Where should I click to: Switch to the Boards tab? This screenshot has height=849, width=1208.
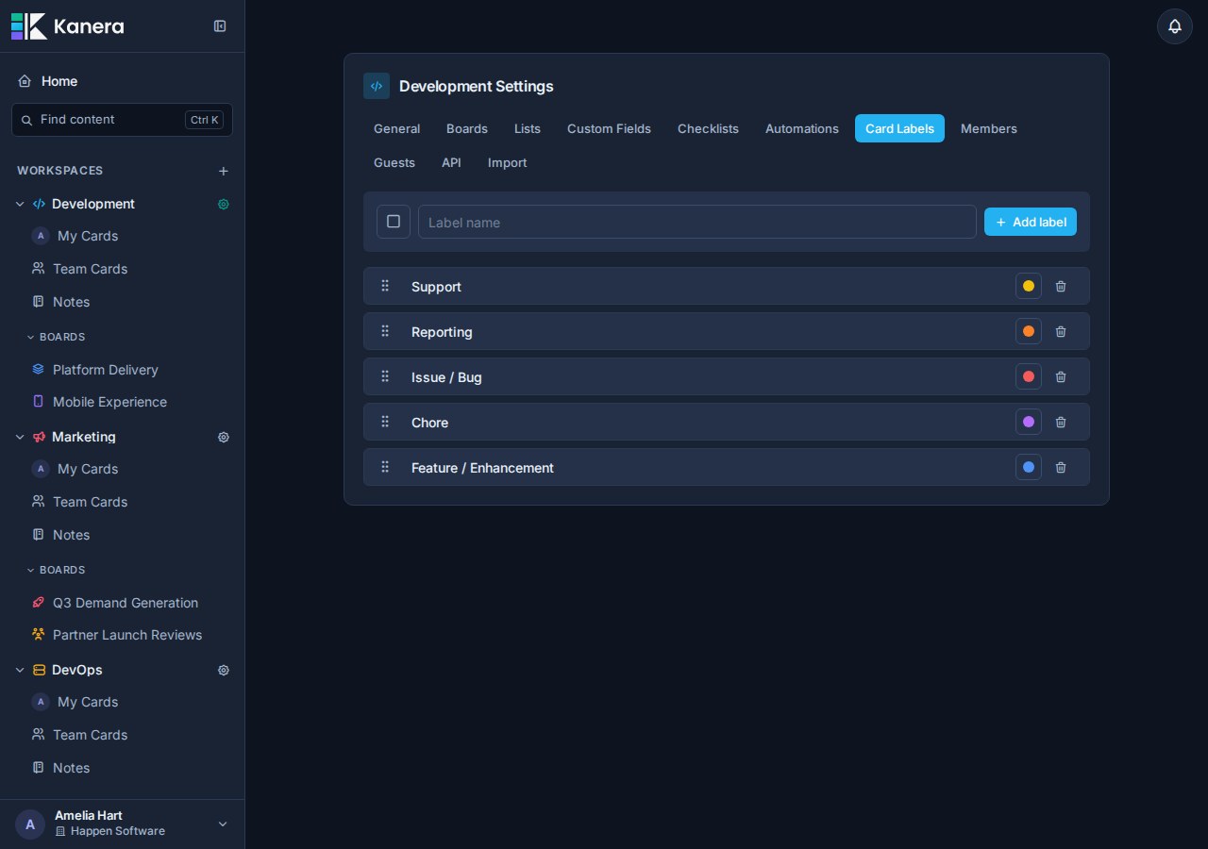pyautogui.click(x=467, y=128)
